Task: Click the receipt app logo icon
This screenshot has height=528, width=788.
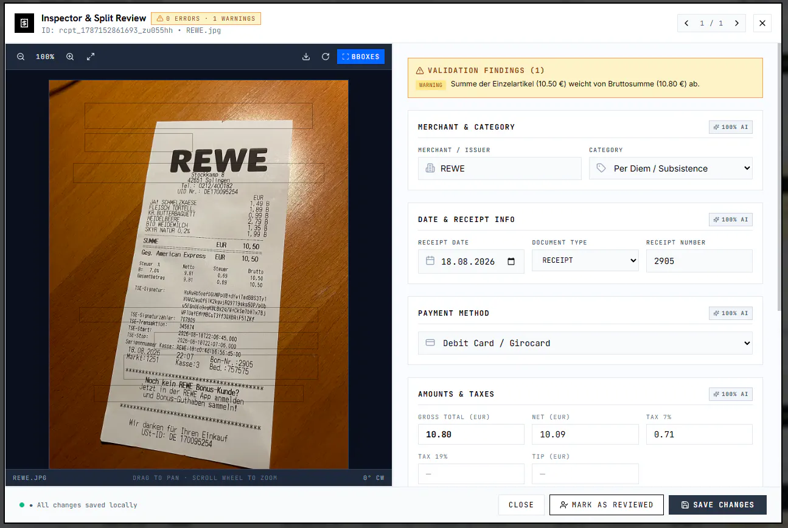Action: point(24,23)
